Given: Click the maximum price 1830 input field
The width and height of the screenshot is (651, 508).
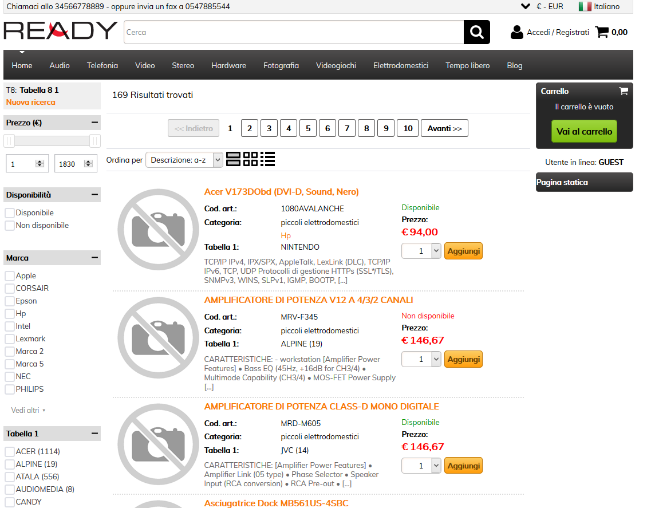Looking at the screenshot, I should tap(76, 164).
